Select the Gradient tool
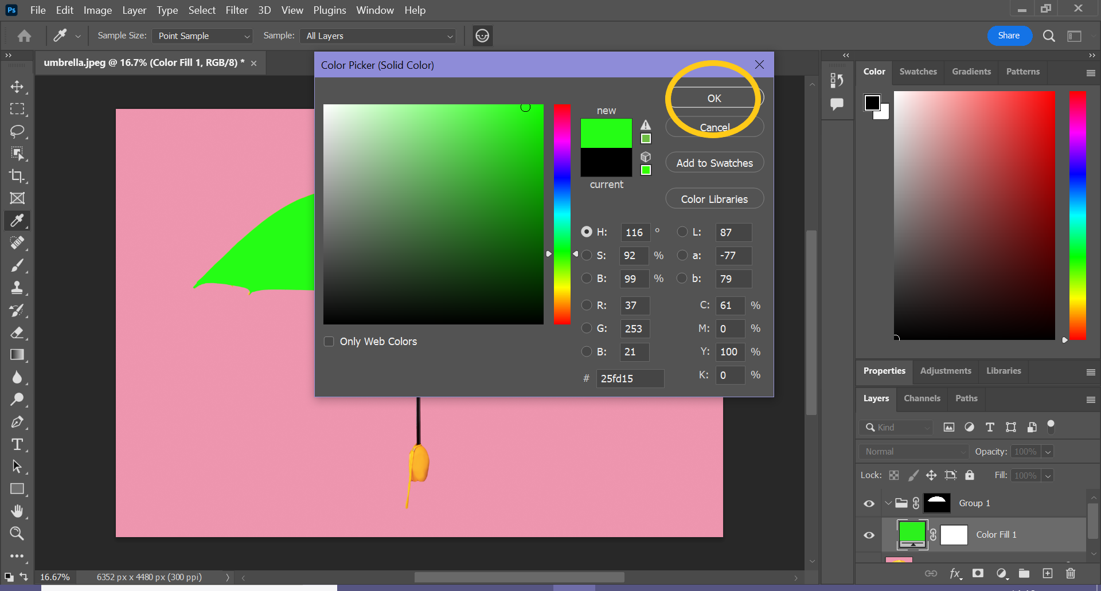Screen dimensions: 1101x591 [17, 355]
